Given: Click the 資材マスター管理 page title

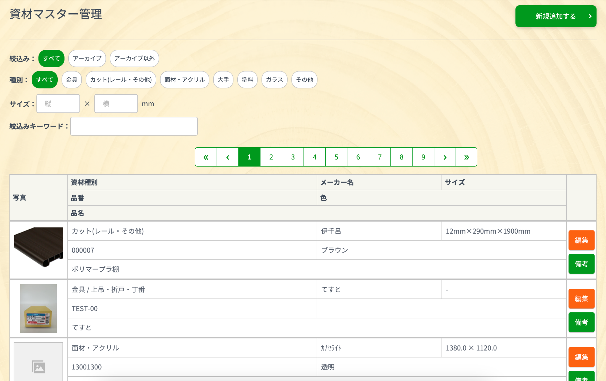Looking at the screenshot, I should (56, 14).
